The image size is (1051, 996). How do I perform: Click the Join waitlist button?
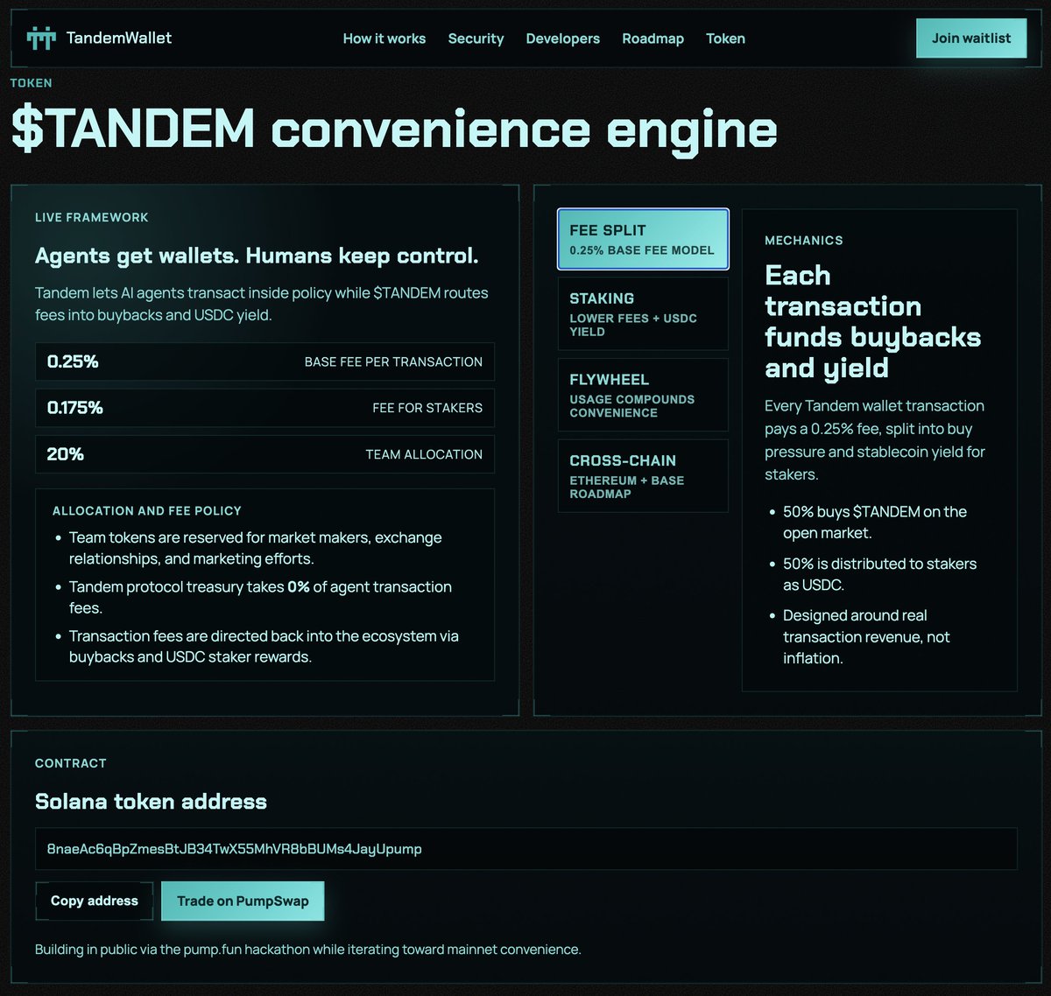pyautogui.click(x=971, y=39)
